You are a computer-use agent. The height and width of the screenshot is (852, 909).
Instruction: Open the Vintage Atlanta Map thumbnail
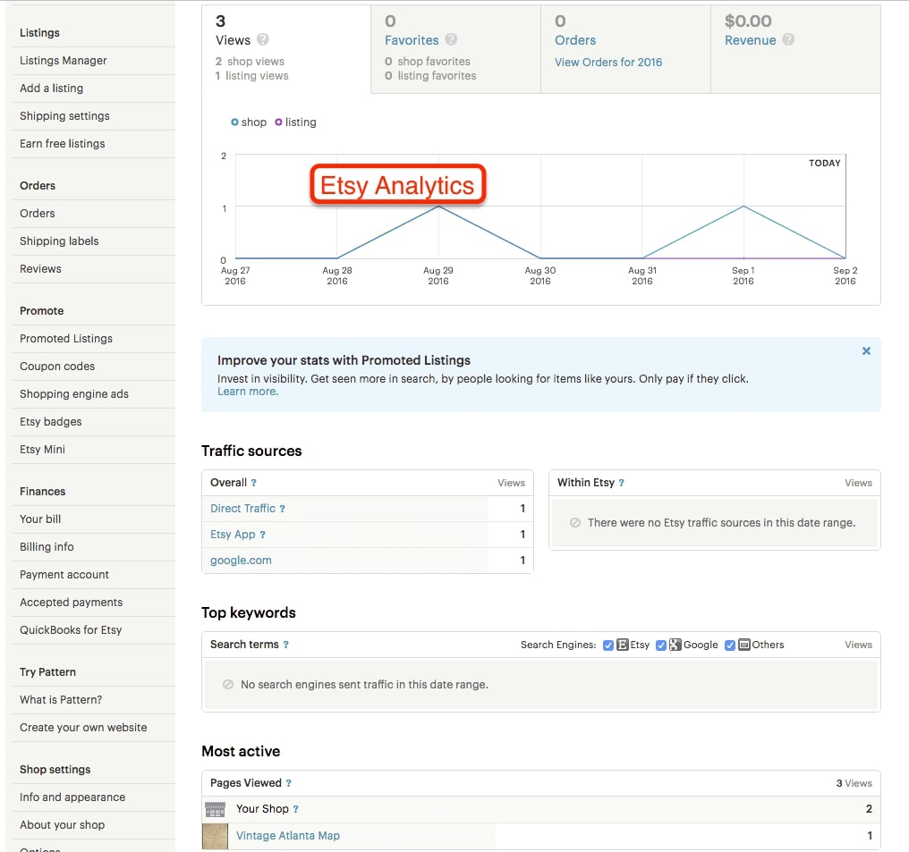215,836
